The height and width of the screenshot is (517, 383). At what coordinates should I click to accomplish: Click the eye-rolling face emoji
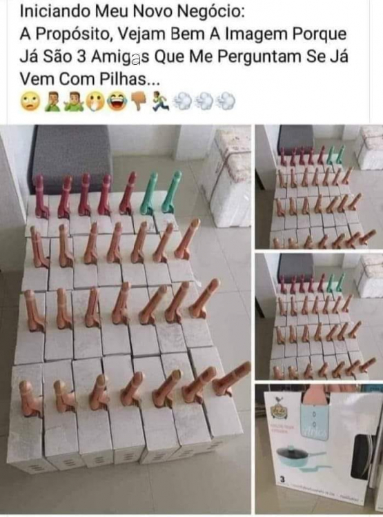(x=30, y=101)
